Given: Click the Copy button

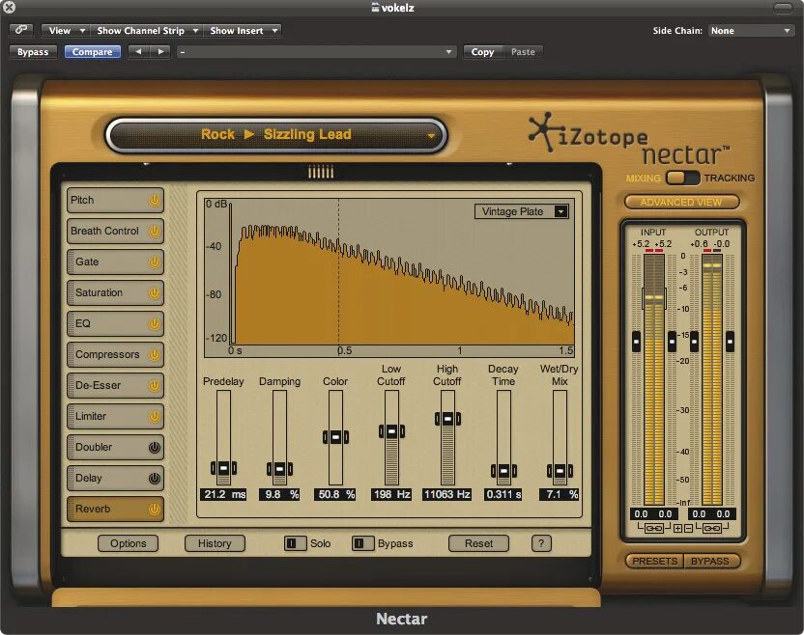Looking at the screenshot, I should point(482,52).
